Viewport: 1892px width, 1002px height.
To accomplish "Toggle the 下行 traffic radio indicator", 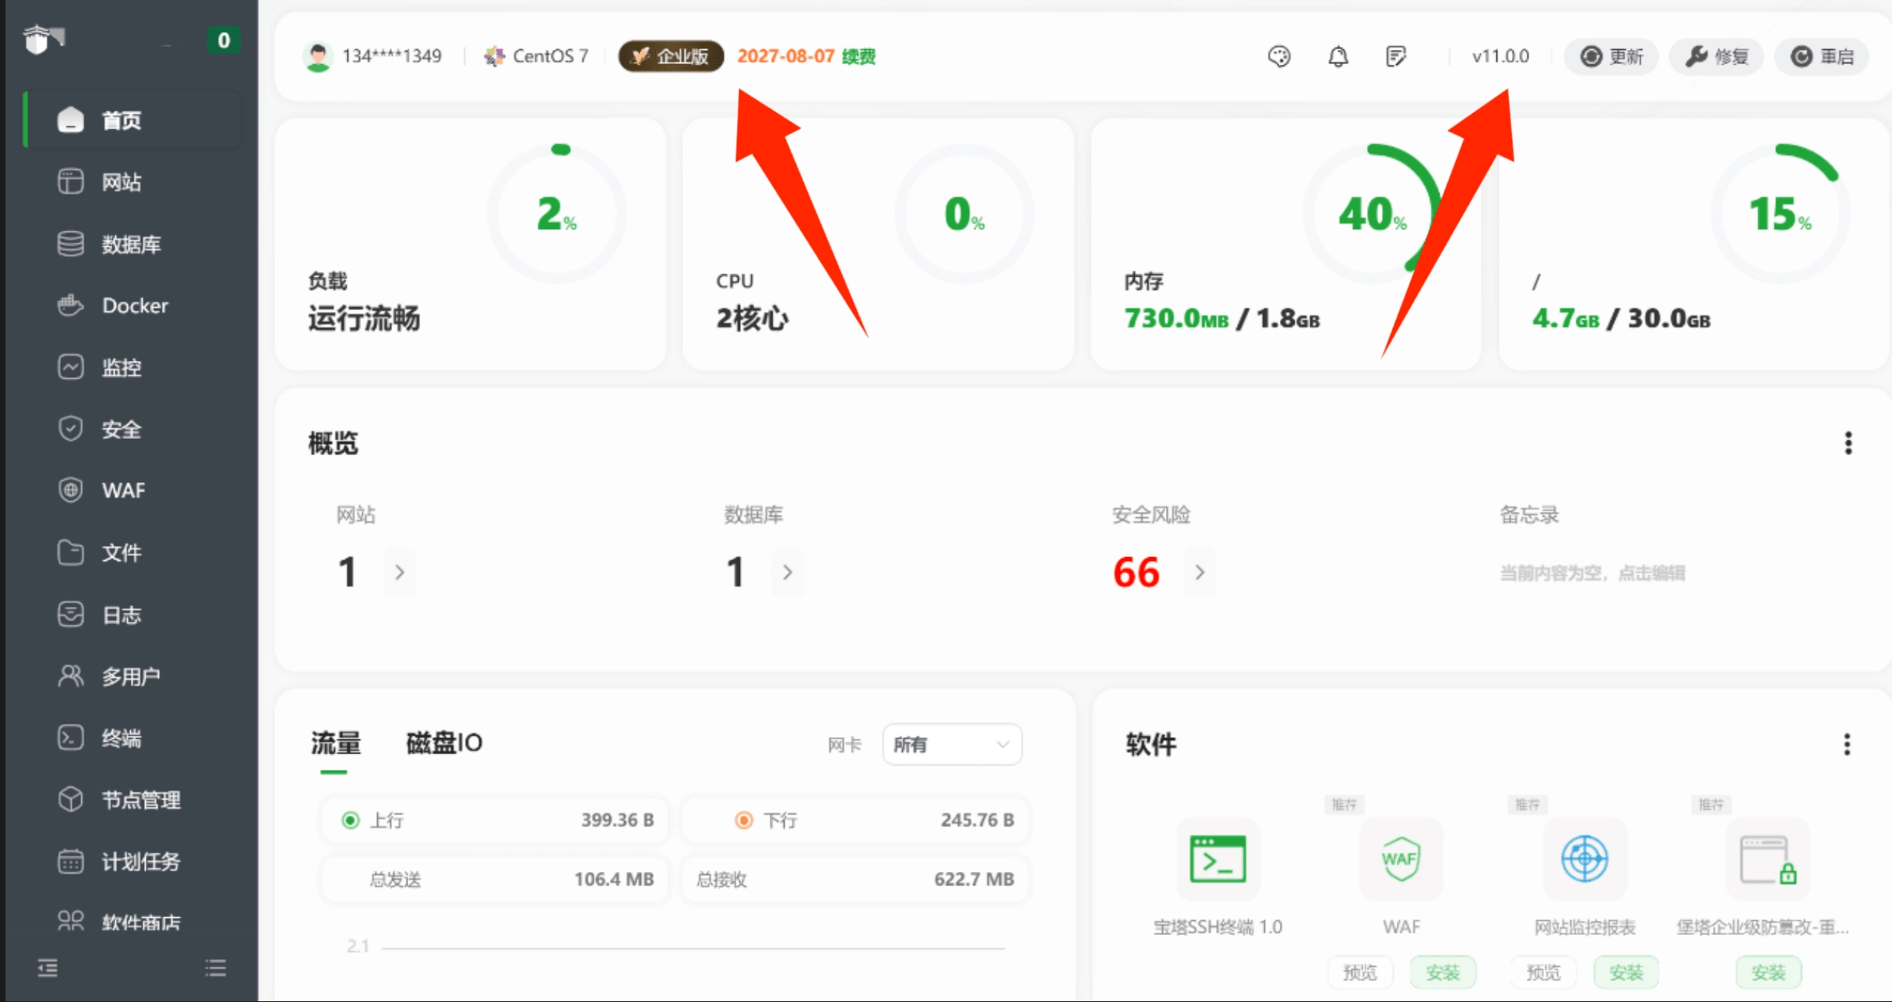I will [743, 820].
